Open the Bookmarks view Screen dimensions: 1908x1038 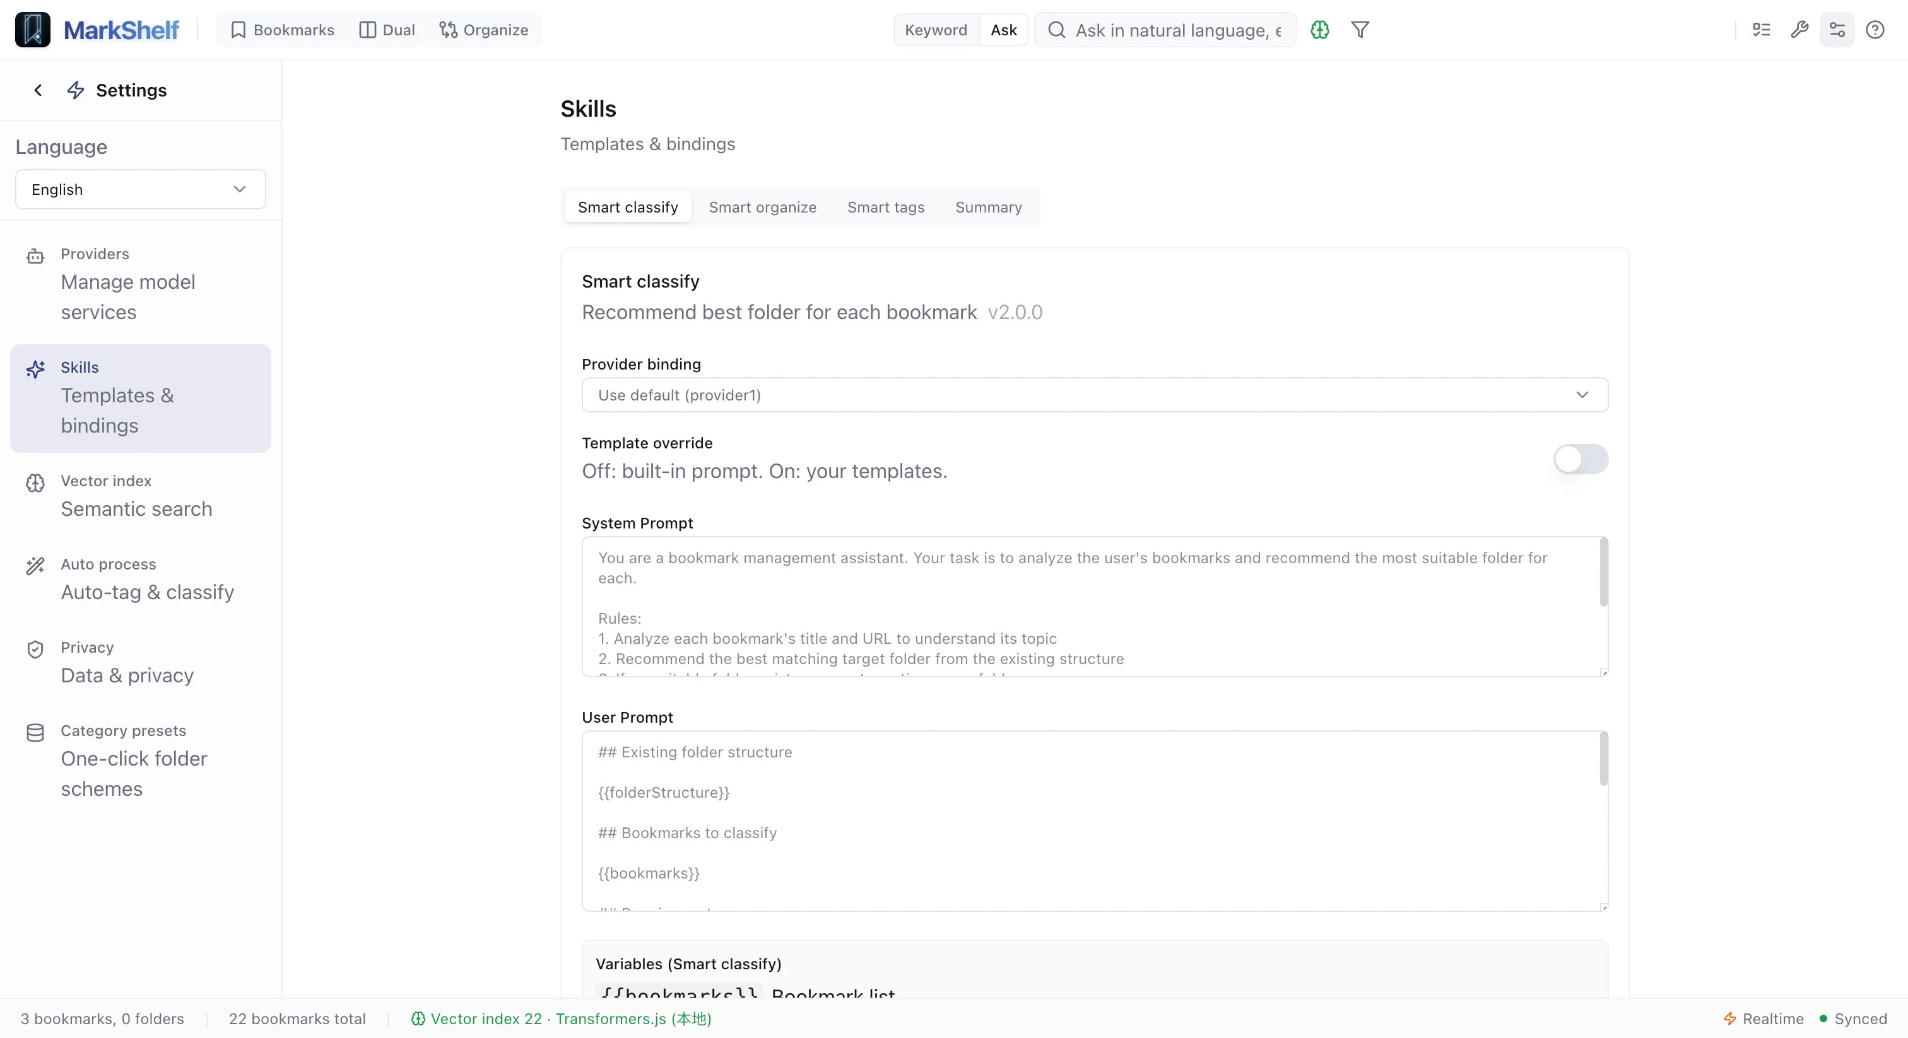pyautogui.click(x=281, y=30)
